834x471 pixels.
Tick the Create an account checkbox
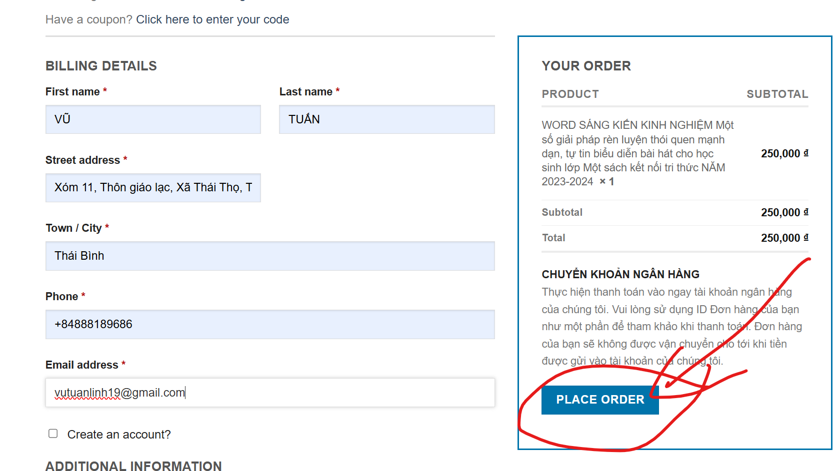53,434
